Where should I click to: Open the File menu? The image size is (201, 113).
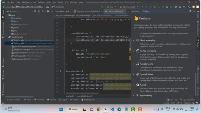click(x=8, y=3)
